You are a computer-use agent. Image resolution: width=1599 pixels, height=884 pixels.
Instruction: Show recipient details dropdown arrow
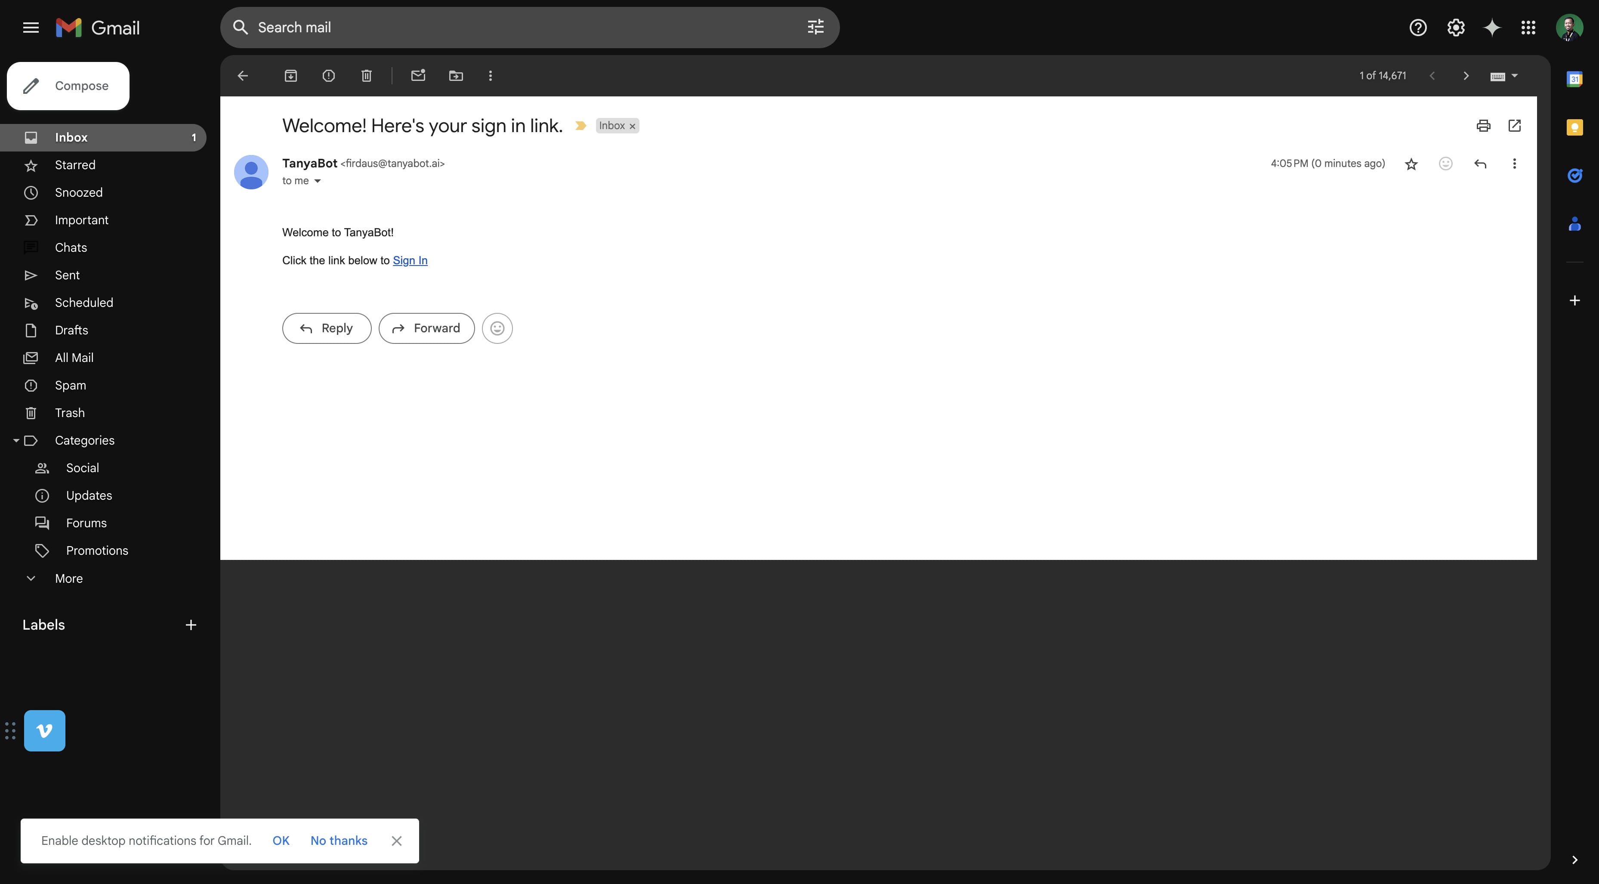tap(317, 181)
